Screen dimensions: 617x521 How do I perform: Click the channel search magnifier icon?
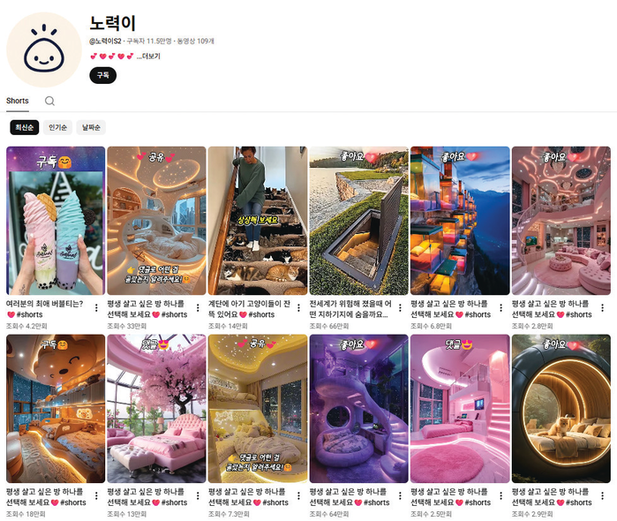[49, 101]
